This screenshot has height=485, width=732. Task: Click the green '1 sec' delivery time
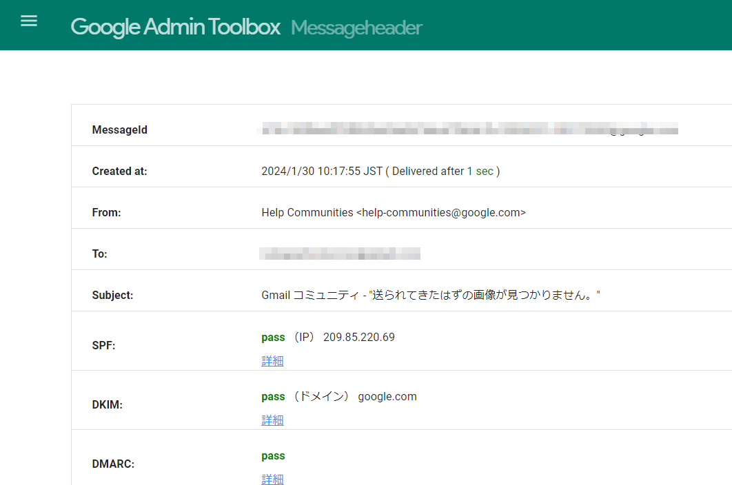coord(480,172)
